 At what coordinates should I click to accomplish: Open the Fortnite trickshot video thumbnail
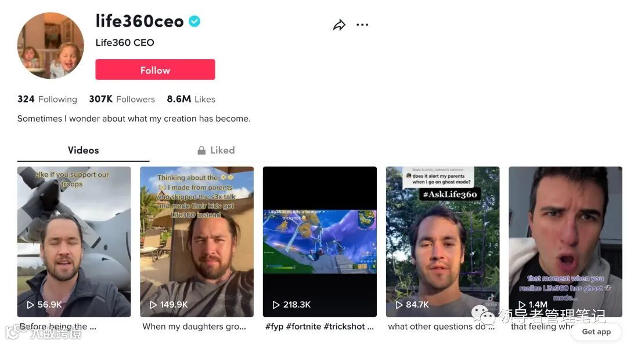tap(320, 241)
